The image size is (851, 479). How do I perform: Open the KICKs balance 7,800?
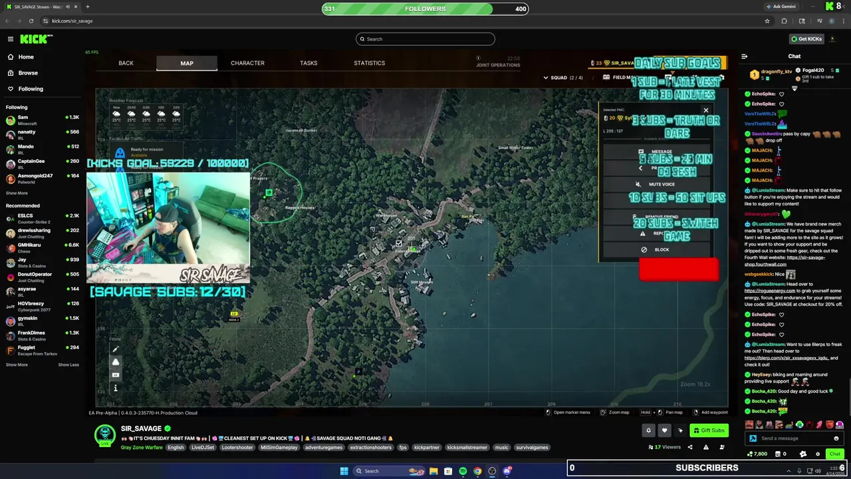tap(757, 454)
